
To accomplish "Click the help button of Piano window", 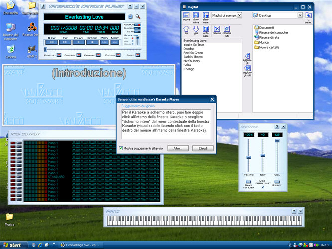I will [294, 211].
